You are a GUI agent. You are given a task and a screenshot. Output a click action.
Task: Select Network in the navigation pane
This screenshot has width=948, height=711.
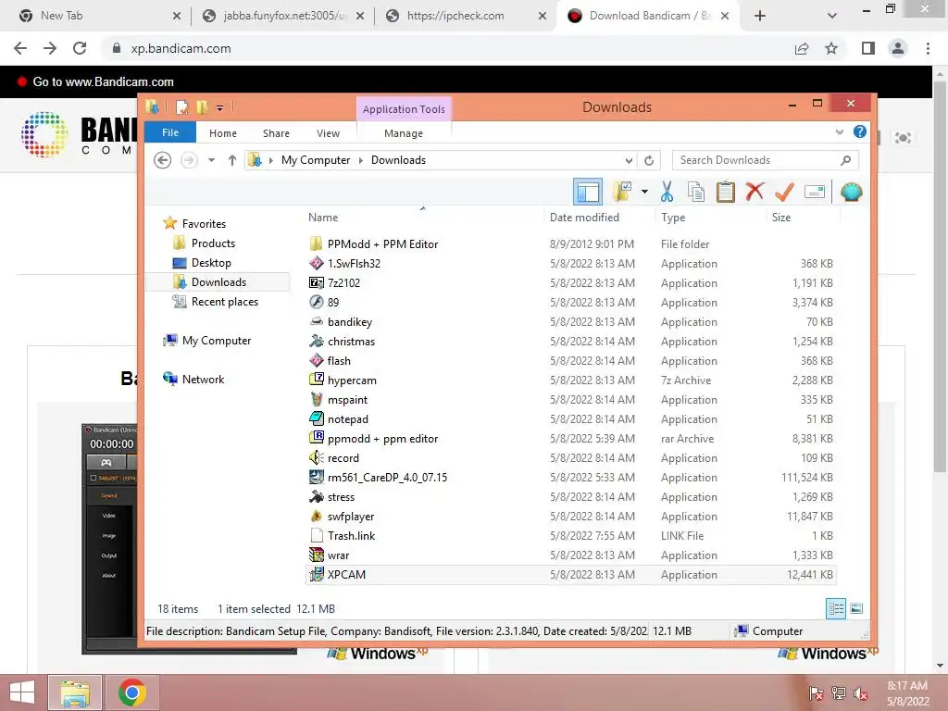(x=193, y=379)
